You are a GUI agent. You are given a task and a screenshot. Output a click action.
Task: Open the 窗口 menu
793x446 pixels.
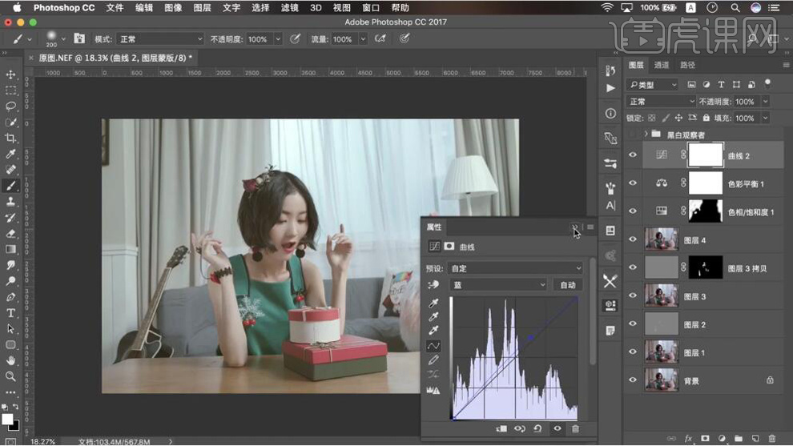[371, 7]
